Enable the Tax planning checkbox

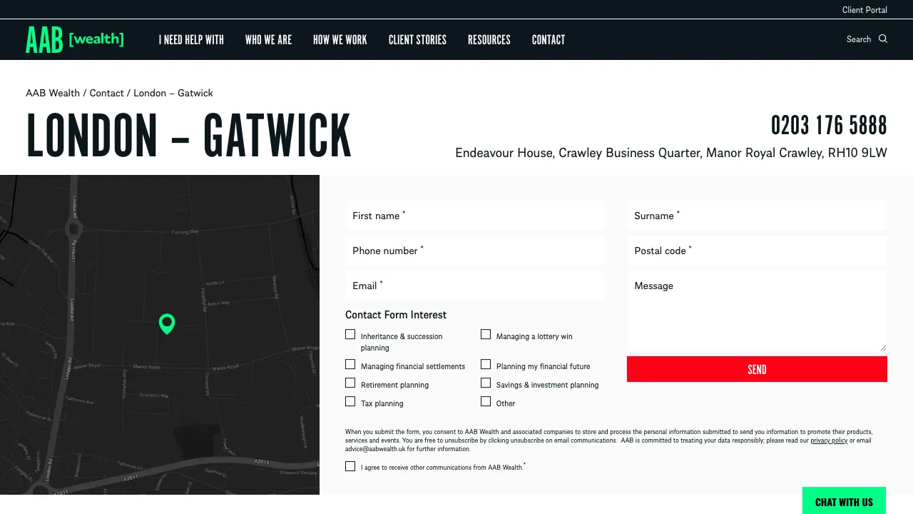[350, 402]
